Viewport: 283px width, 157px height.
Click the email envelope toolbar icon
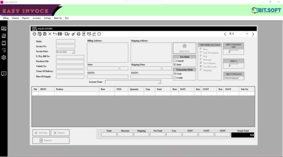89,34
